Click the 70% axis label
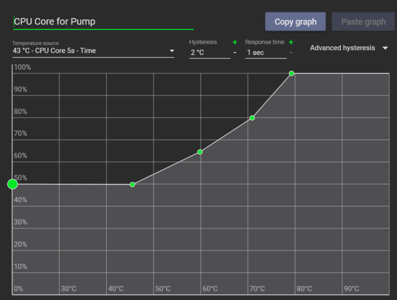397x300 pixels. (x=20, y=133)
